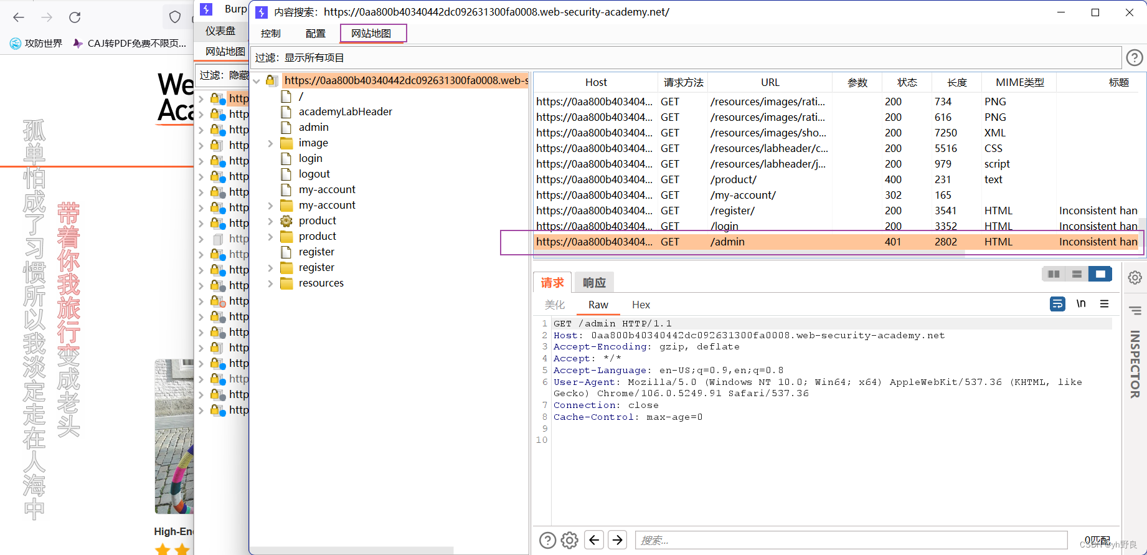Select the /product/ row with status 400

837,179
